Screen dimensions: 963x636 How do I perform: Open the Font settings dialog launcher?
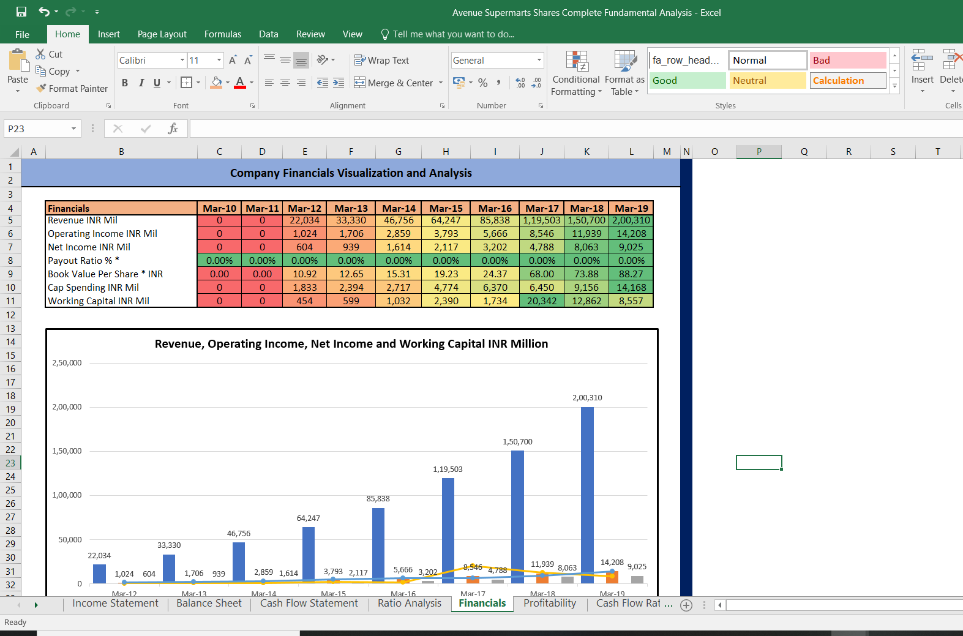pyautogui.click(x=252, y=106)
